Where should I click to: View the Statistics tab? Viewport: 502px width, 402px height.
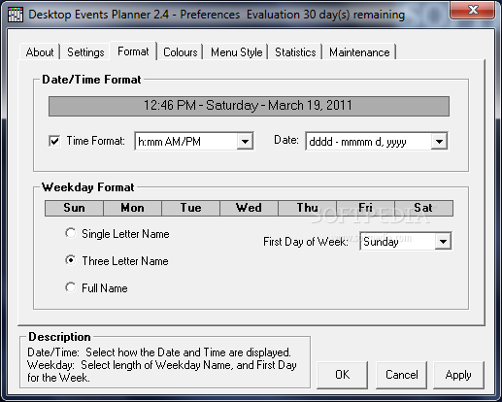tap(295, 52)
